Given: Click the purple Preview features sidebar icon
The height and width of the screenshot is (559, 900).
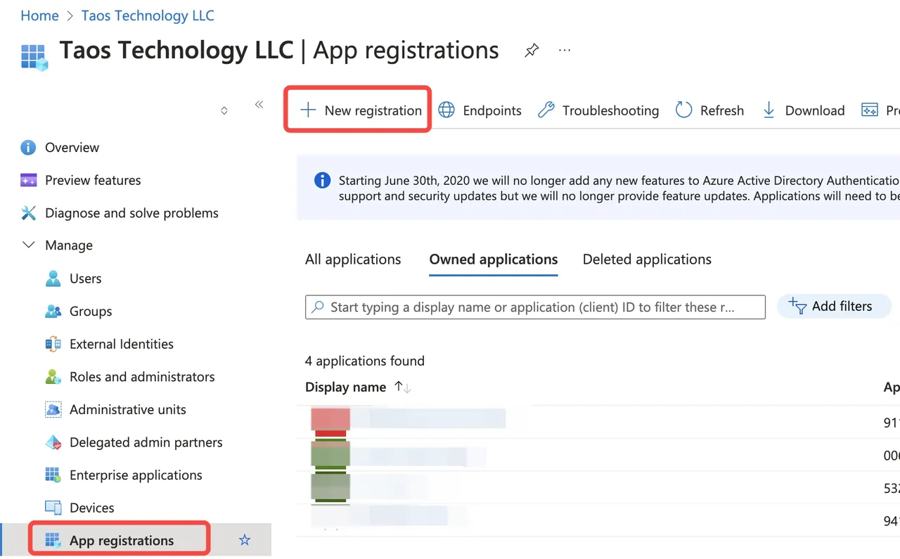Looking at the screenshot, I should click(x=29, y=181).
